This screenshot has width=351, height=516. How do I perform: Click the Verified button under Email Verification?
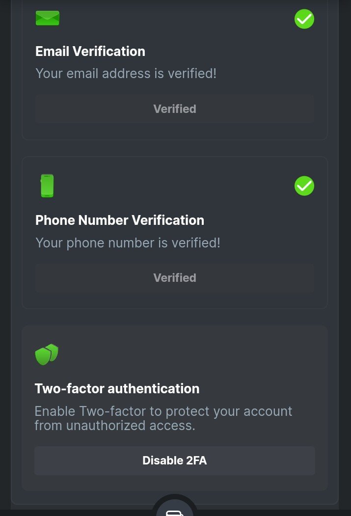[x=175, y=109]
